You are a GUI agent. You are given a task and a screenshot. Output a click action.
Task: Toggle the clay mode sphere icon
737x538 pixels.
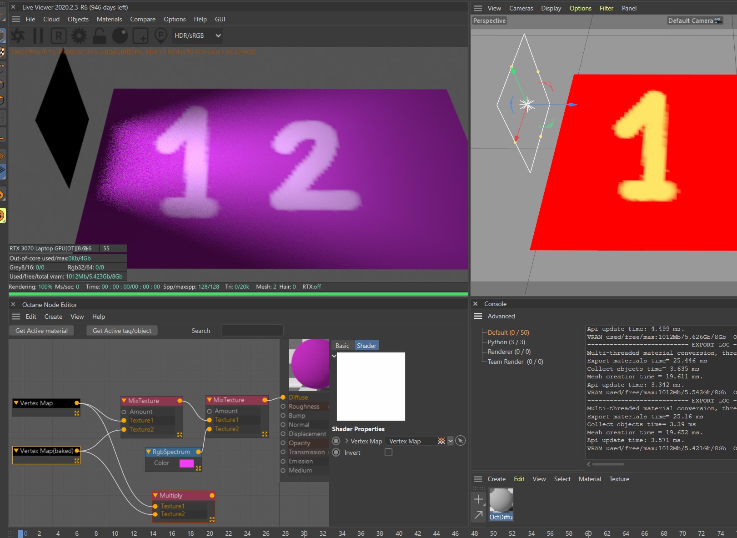[120, 35]
